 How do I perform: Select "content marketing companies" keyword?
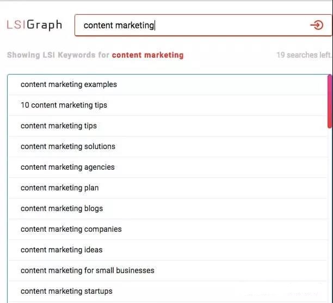71,229
